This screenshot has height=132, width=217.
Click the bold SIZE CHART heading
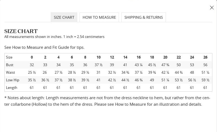coord(21,31)
